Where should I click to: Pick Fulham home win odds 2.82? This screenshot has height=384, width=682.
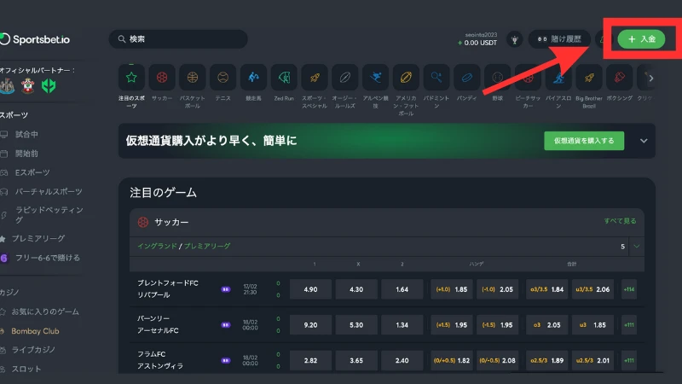[310, 360]
